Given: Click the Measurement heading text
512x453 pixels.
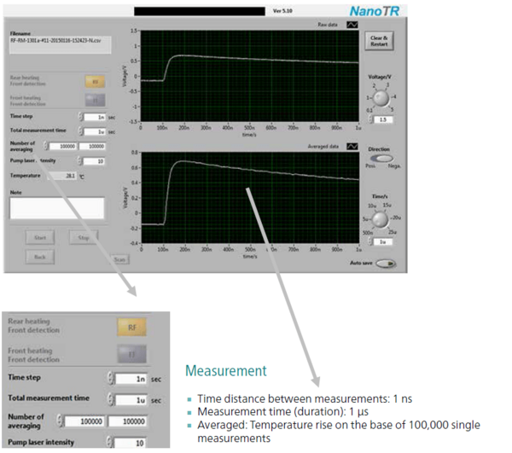Looking at the screenshot, I should pyautogui.click(x=226, y=371).
